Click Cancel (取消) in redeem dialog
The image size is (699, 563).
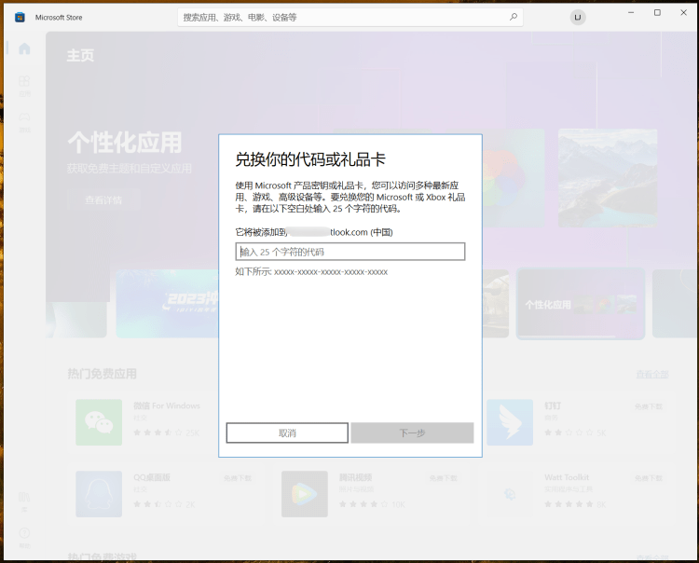287,433
